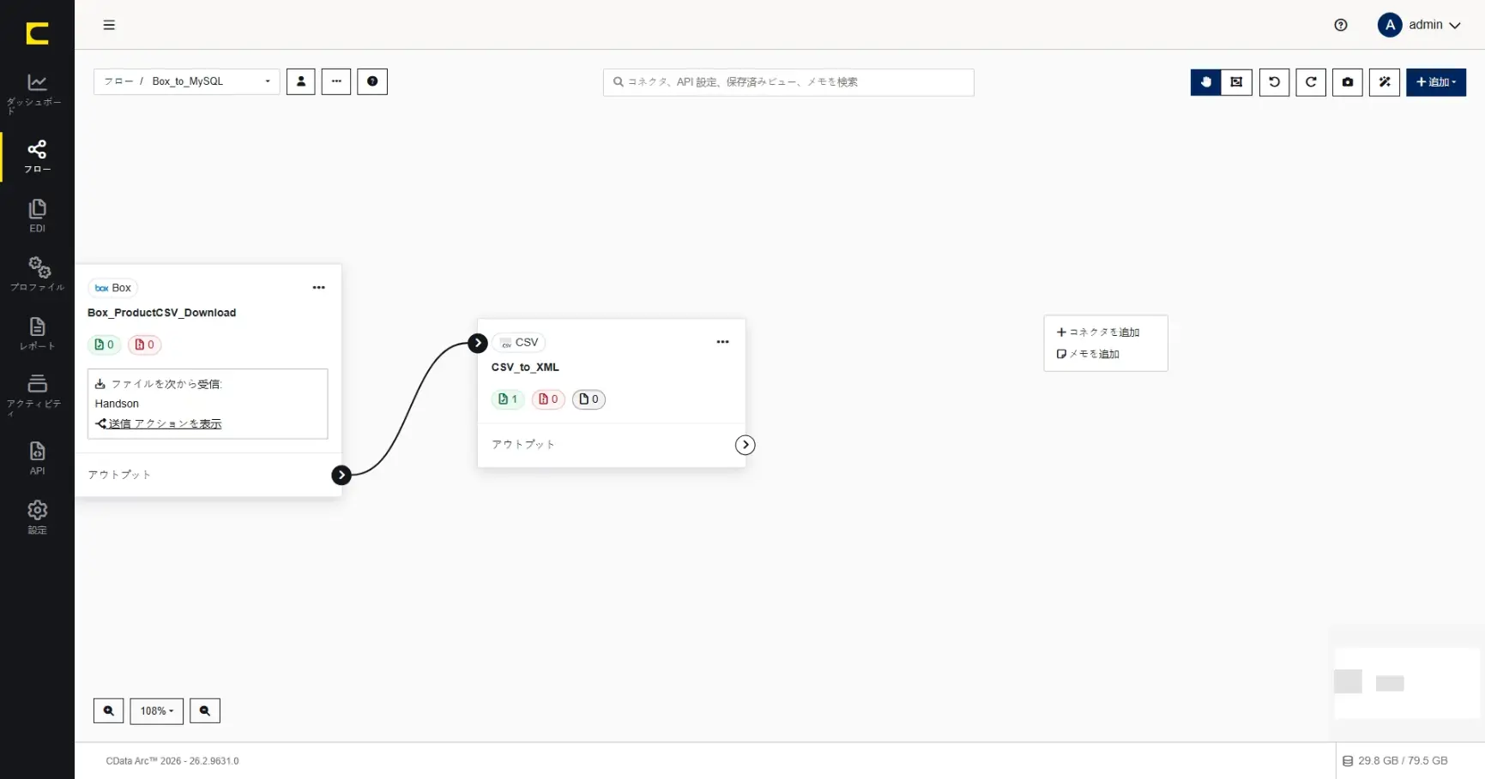
Task: Click the minimap overview panel
Action: (1407, 682)
